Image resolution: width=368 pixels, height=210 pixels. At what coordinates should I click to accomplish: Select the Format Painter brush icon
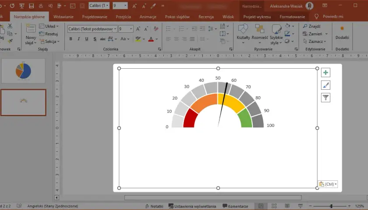[x=10, y=41]
